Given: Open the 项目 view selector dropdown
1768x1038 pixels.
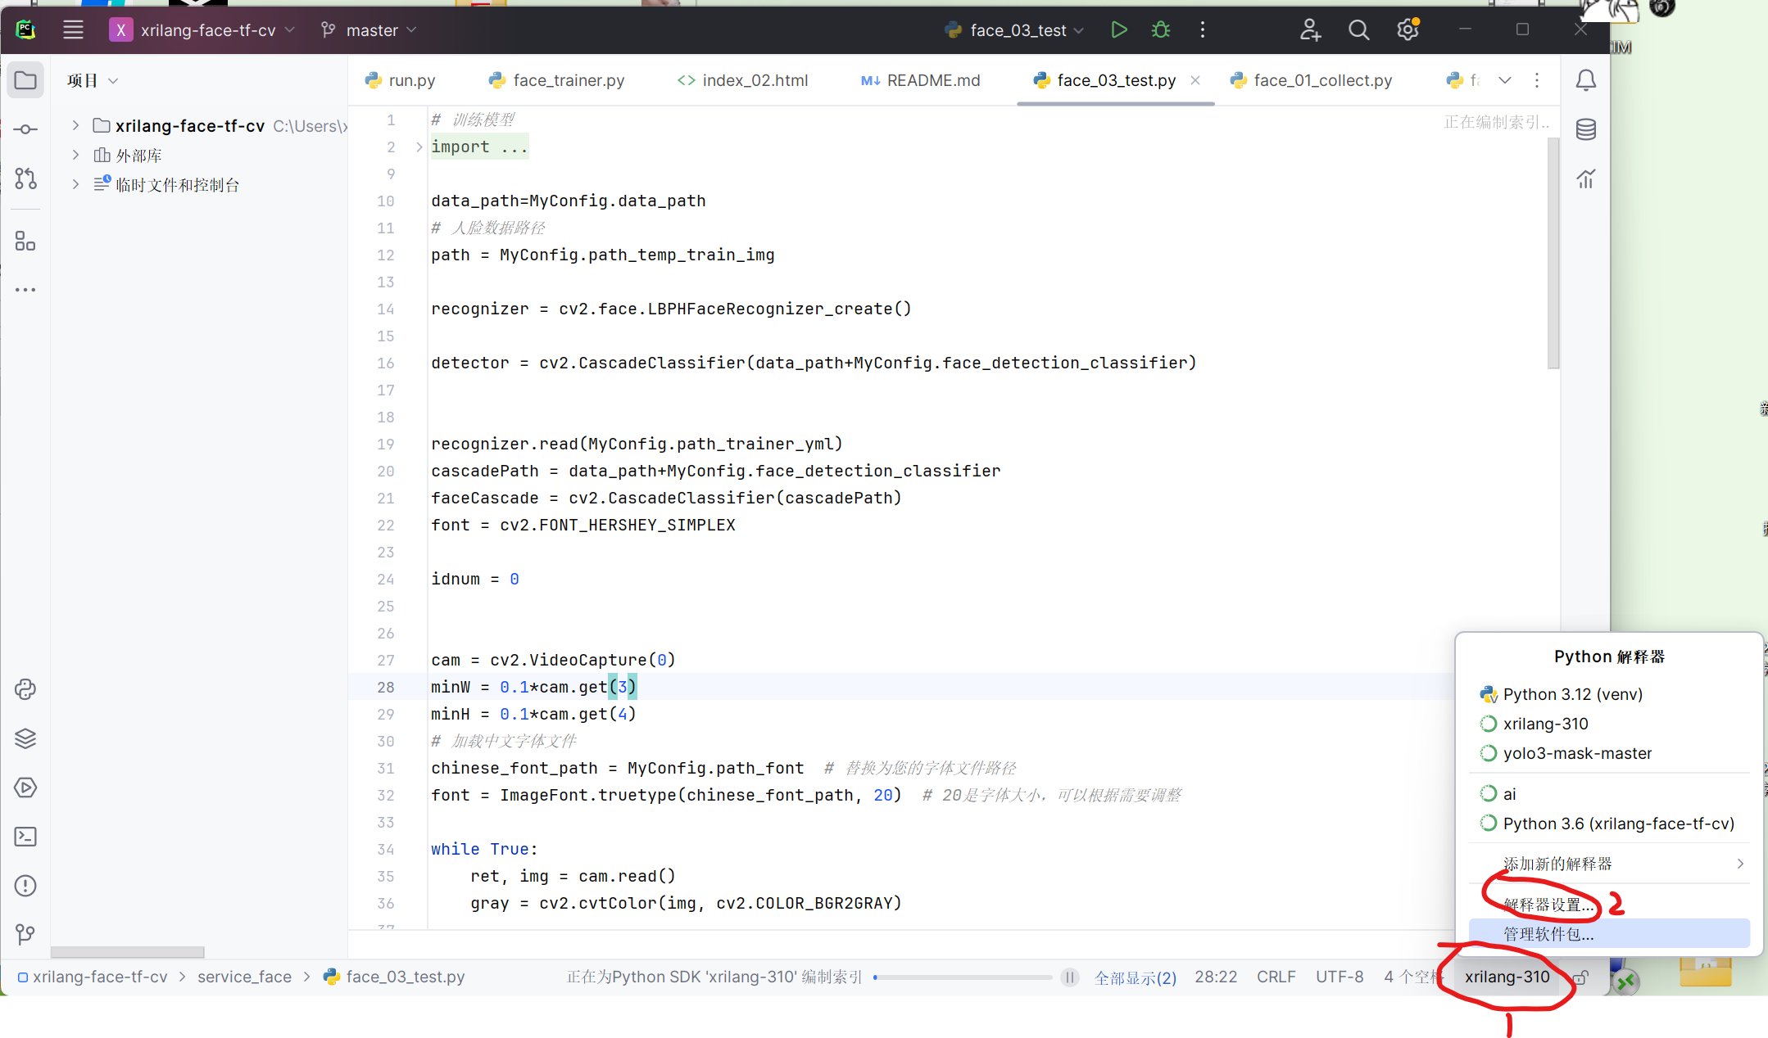Looking at the screenshot, I should (93, 80).
